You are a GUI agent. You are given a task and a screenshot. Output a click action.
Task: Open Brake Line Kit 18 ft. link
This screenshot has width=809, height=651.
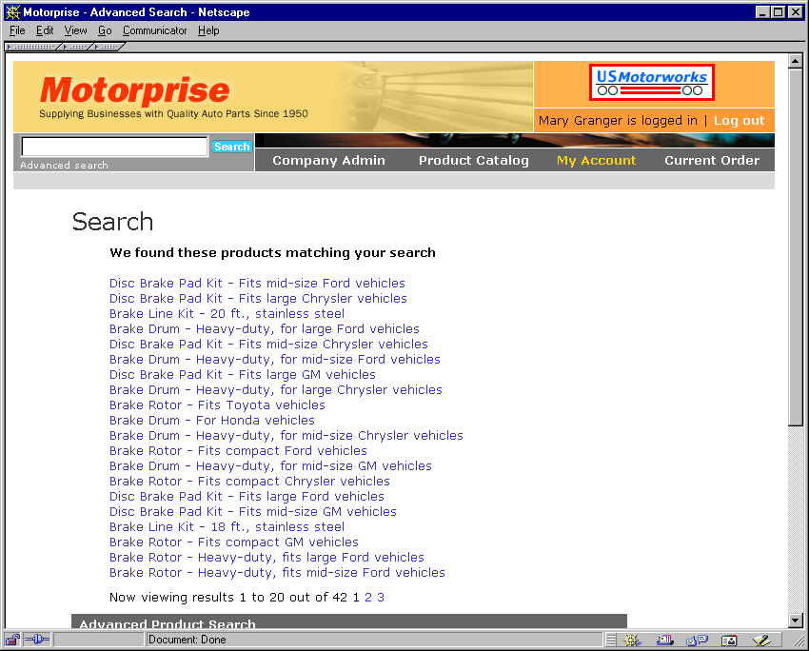click(x=227, y=526)
